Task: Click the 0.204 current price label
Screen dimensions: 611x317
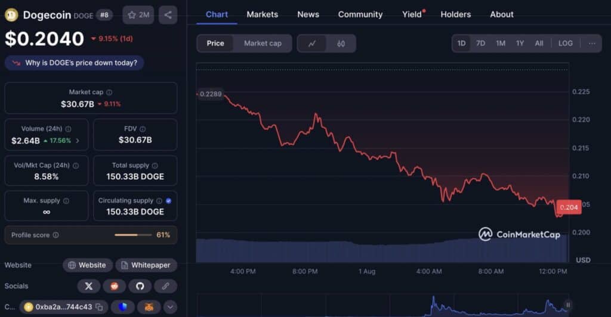Action: [x=569, y=207]
